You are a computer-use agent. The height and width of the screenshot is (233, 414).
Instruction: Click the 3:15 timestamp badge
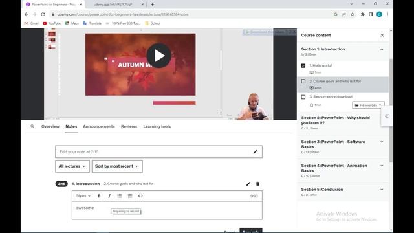coord(61,184)
